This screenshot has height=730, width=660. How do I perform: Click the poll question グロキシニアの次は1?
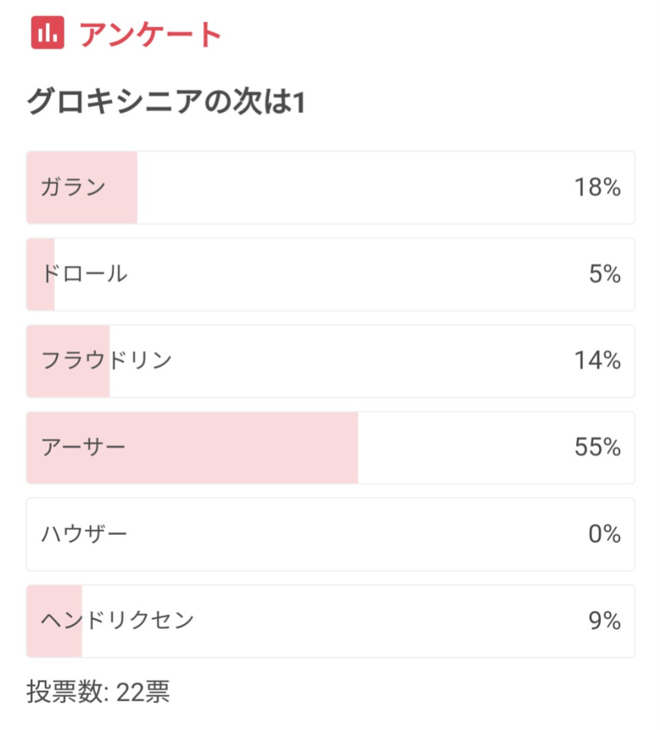[166, 102]
